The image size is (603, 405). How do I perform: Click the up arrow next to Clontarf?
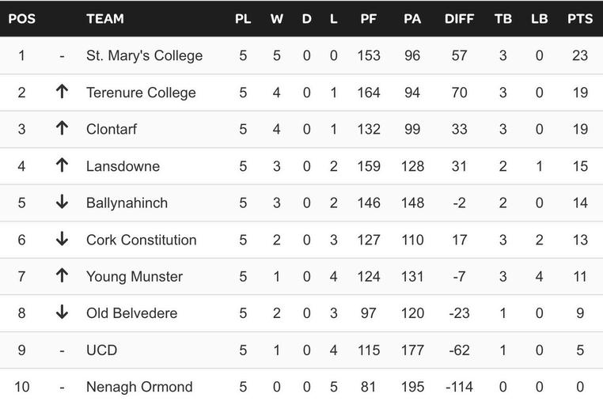62,128
